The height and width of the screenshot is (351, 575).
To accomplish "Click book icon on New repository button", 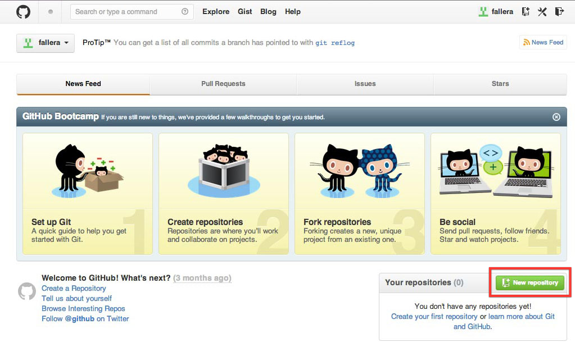I will pyautogui.click(x=506, y=282).
